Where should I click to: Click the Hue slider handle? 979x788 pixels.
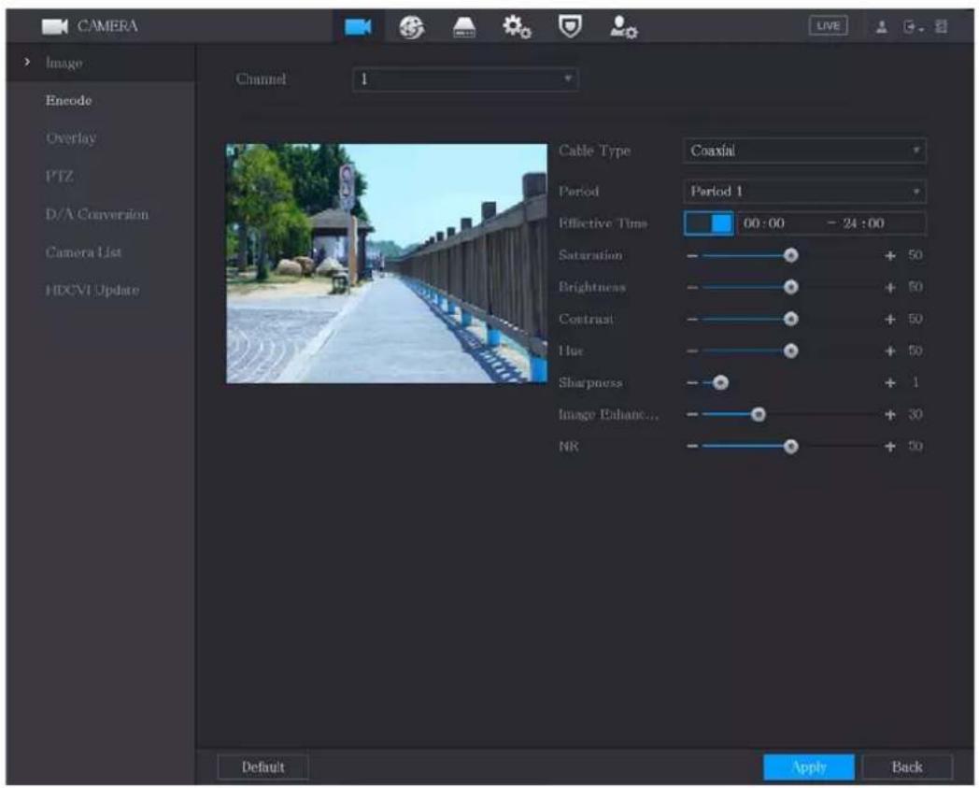[790, 351]
